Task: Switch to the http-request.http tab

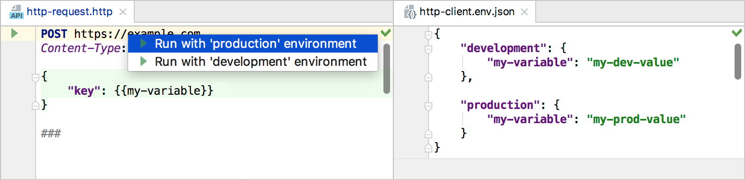Action: coord(69,12)
